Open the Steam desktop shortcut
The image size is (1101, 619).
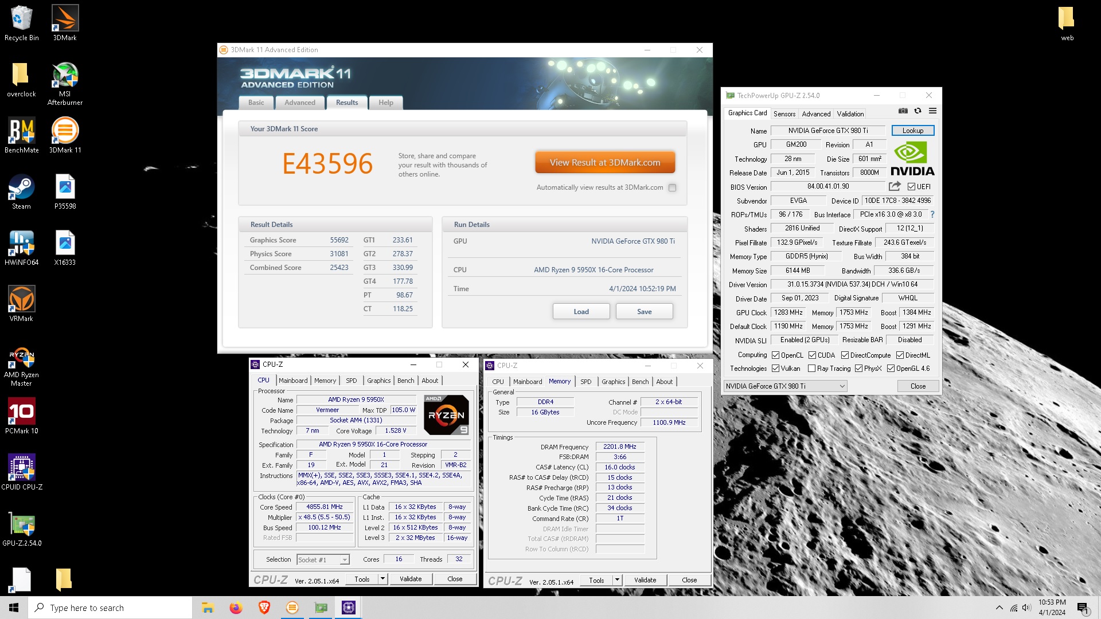21,191
